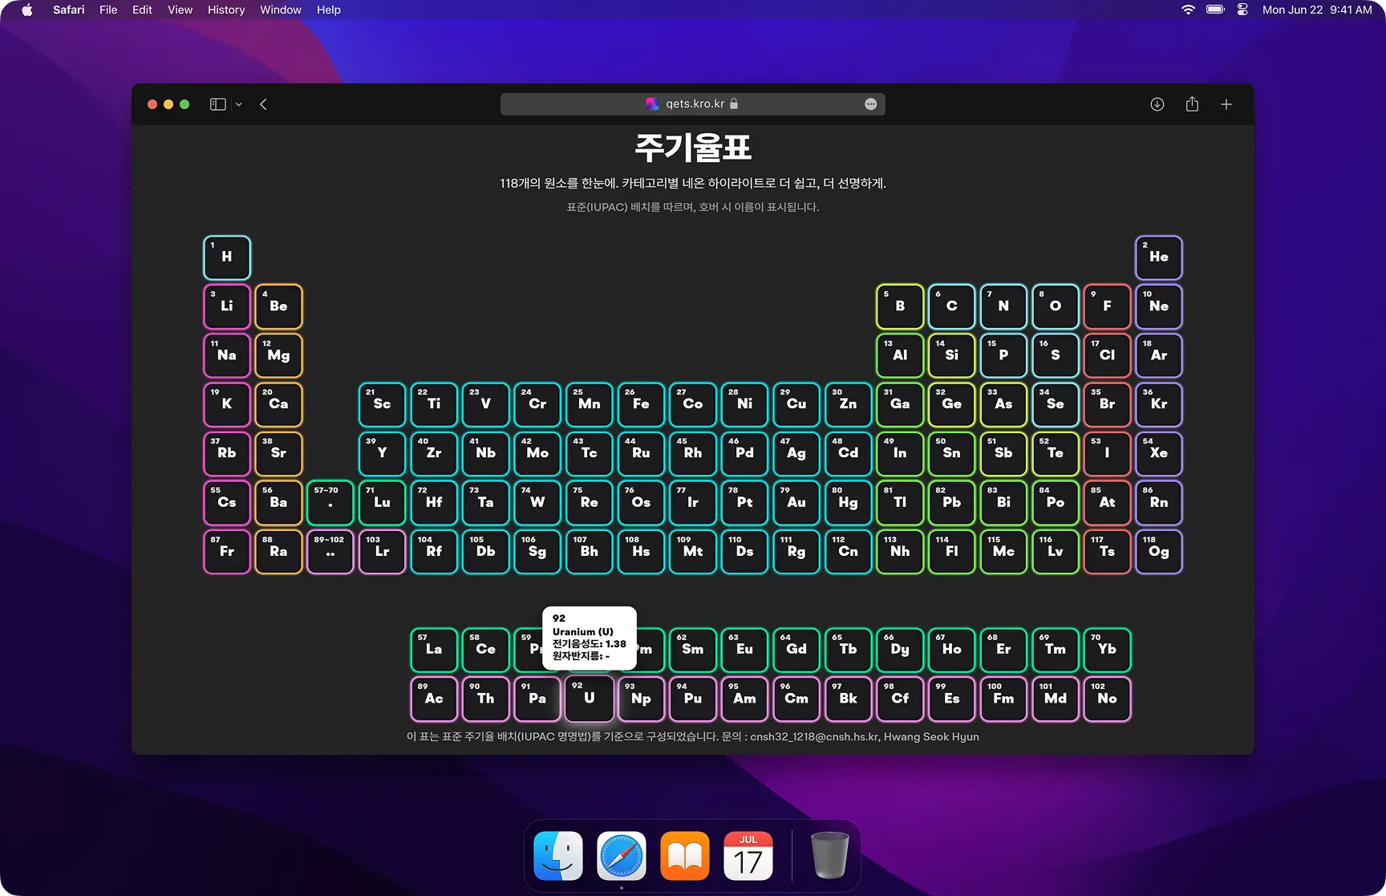Add a new tab with plus icon
1386x896 pixels.
[1226, 104]
